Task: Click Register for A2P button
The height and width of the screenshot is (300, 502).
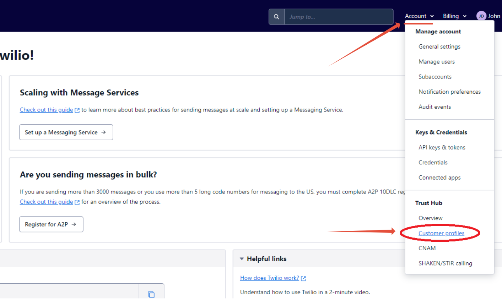Action: coord(51,225)
